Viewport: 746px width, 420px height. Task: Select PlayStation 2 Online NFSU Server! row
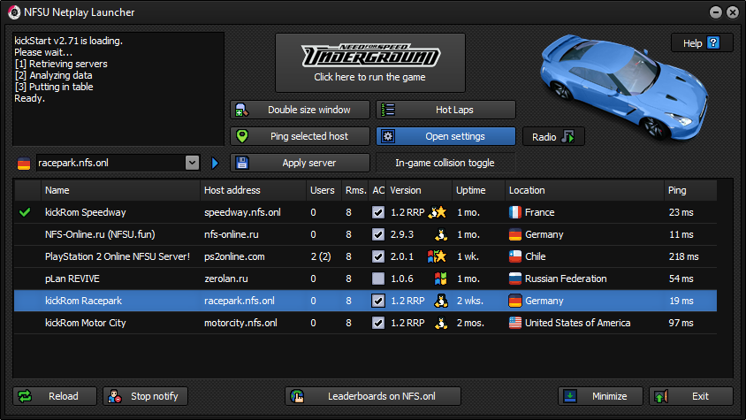(365, 256)
